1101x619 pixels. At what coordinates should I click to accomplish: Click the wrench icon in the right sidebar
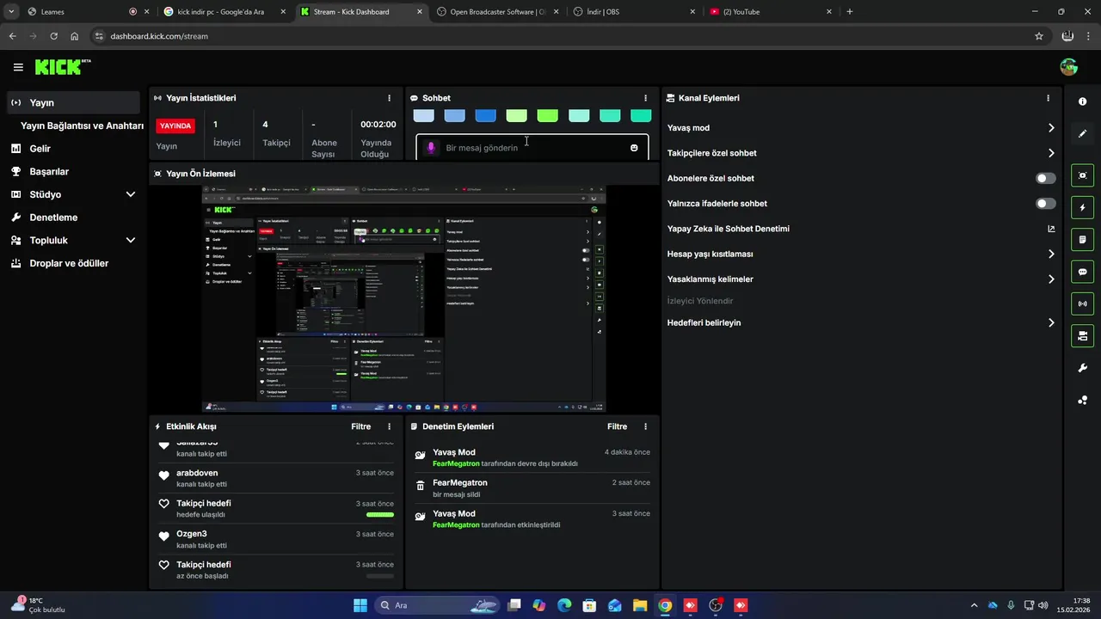coord(1083,368)
